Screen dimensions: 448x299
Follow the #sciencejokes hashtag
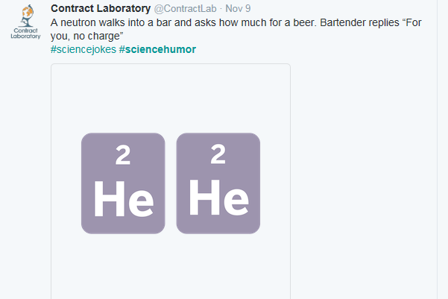83,49
